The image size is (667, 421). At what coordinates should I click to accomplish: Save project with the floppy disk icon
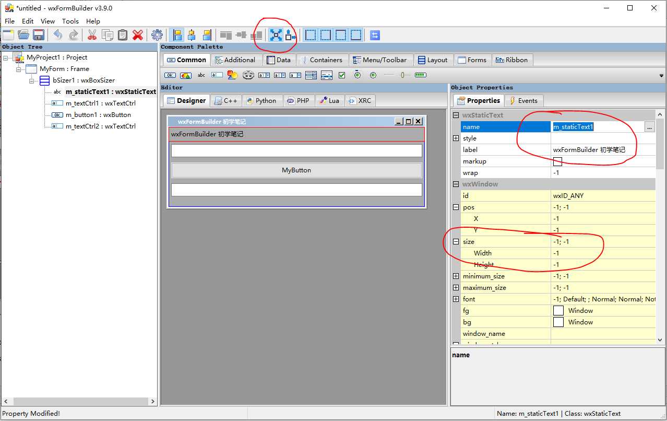click(38, 35)
